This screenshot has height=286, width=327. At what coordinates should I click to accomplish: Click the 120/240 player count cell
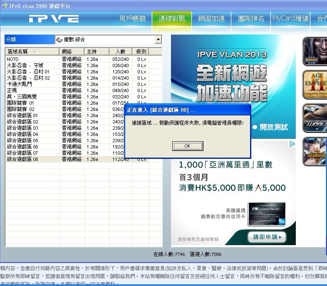click(x=121, y=72)
